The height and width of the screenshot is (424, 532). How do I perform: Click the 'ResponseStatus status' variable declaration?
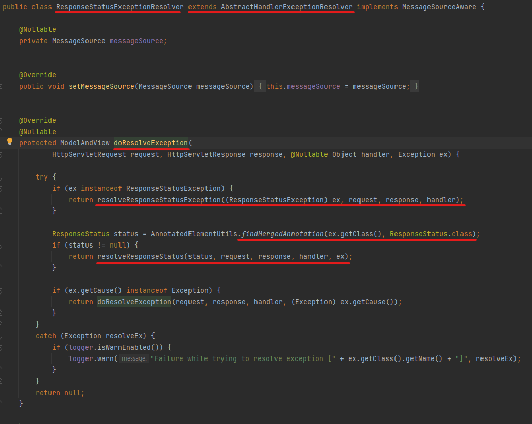click(x=95, y=234)
